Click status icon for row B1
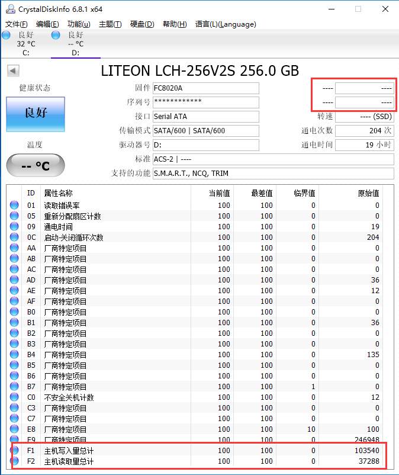This screenshot has height=475, width=399. click(14, 322)
